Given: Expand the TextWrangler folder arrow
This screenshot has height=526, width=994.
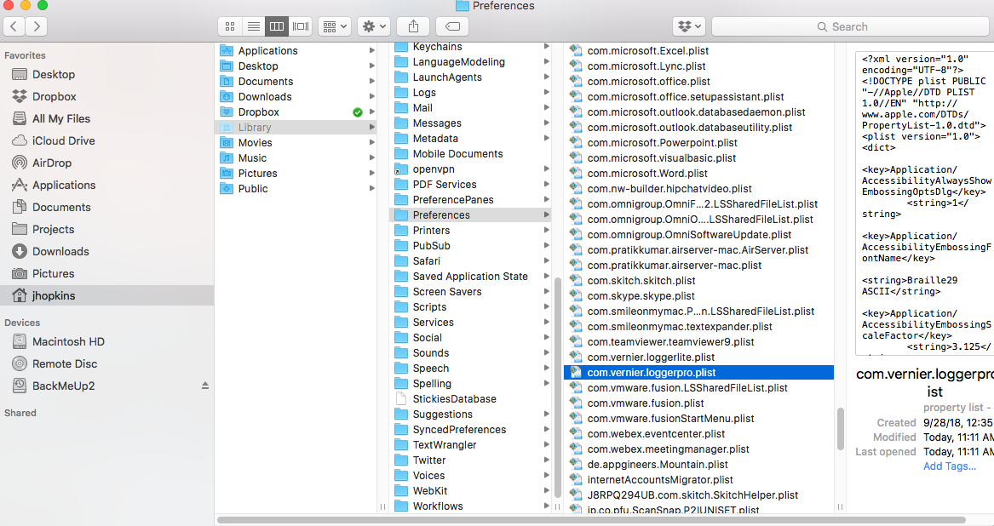Looking at the screenshot, I should pos(547,445).
